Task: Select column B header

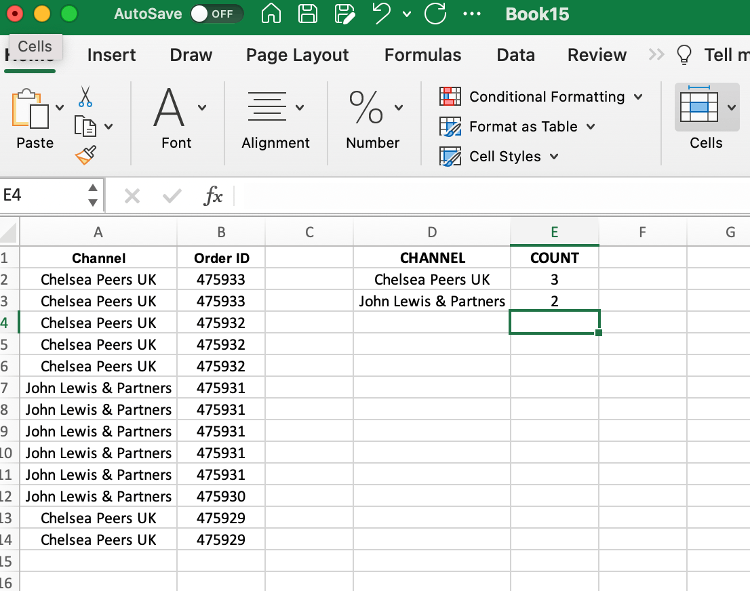Action: (221, 232)
